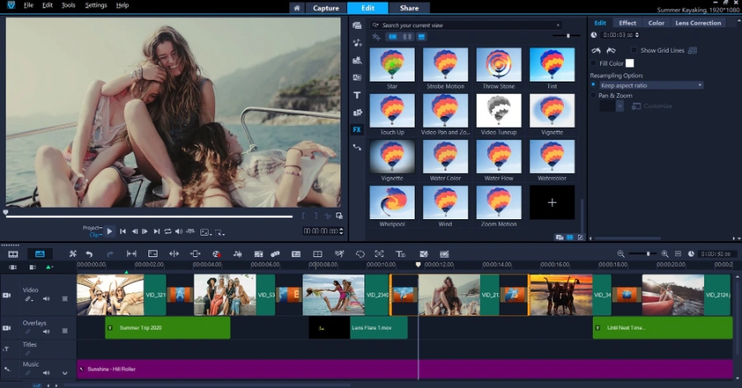Zoom in the timeline with magnifier plus
The height and width of the screenshot is (388, 742).
(665, 254)
